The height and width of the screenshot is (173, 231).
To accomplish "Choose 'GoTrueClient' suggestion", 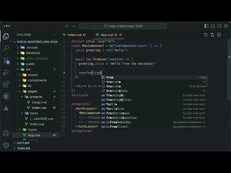I will [x=154, y=127].
